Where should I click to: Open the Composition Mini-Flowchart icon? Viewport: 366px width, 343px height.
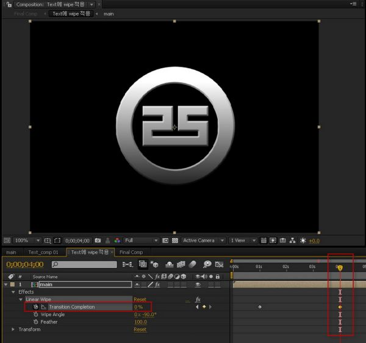point(127,264)
